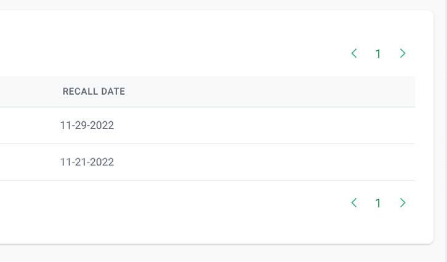Image resolution: width=447 pixels, height=262 pixels.
Task: Click the back chevron above the table header
Action: tap(354, 54)
